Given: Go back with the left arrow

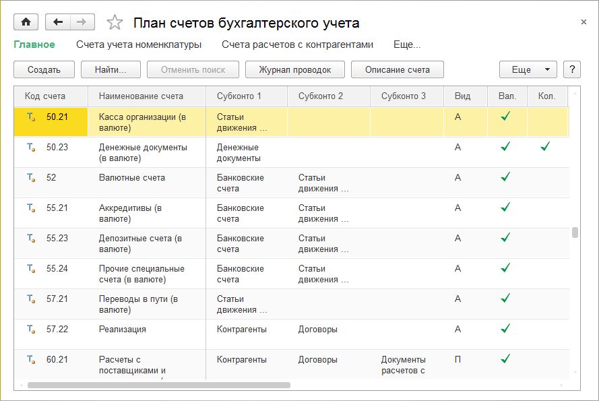Looking at the screenshot, I should (x=58, y=22).
